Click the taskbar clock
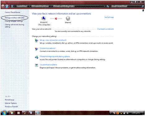Image resolution: width=145 pixels, height=116 pixels. (136, 113)
